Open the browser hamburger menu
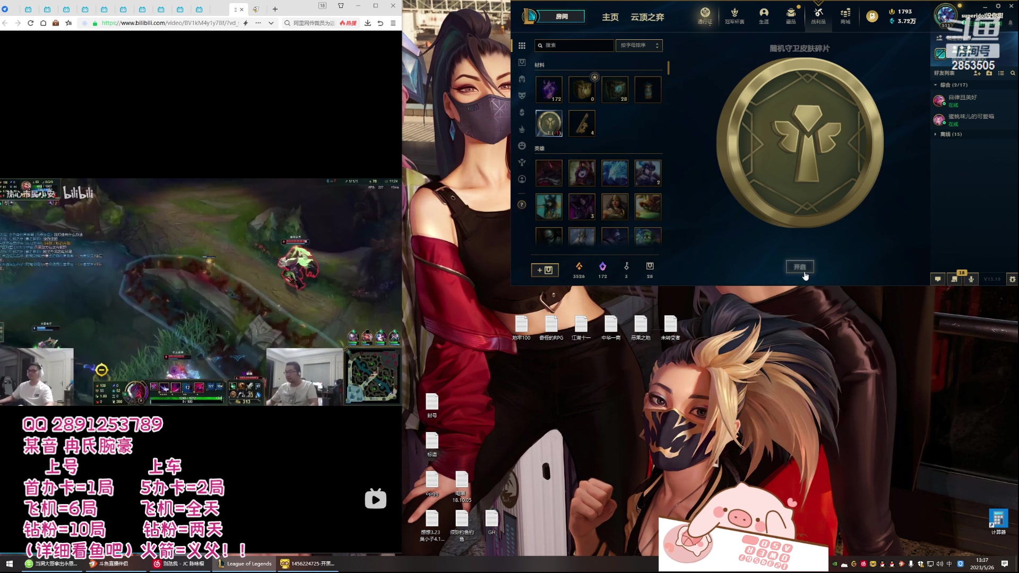This screenshot has width=1019, height=573. [x=393, y=23]
